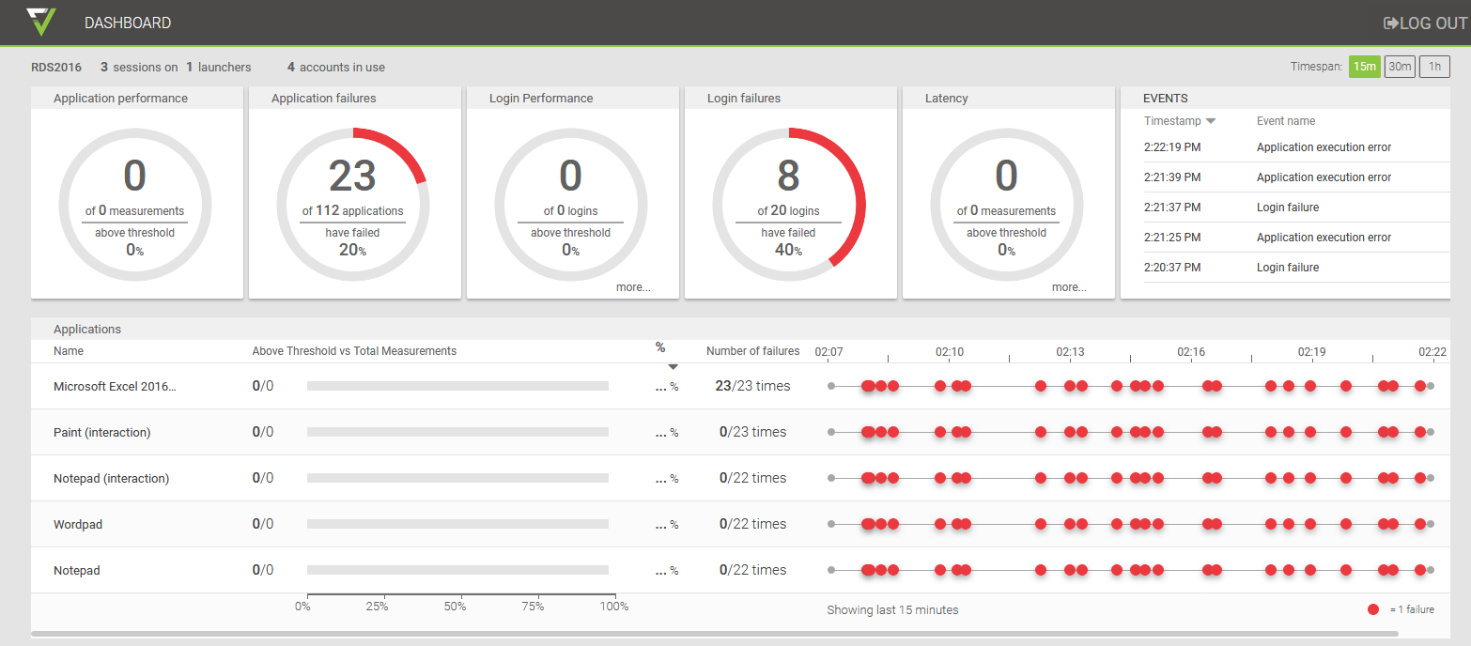Sort events by the Timestamp arrow
Viewport: 1471px width, 646px height.
tap(1211, 121)
